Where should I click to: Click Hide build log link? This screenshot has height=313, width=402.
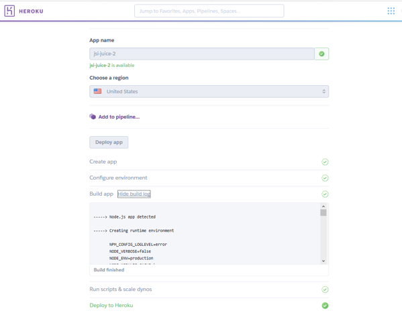pyautogui.click(x=134, y=194)
